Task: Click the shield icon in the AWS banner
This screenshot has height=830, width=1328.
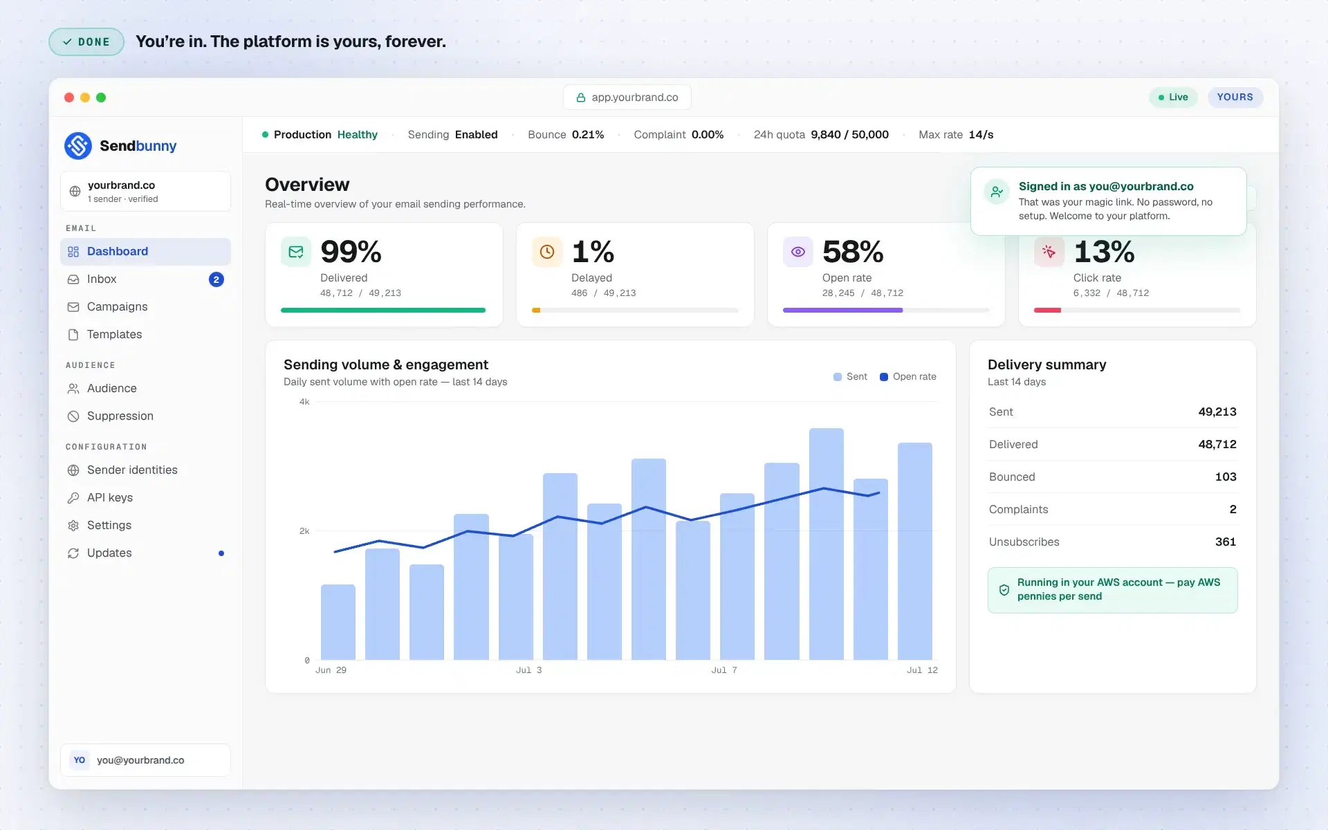Action: (x=1004, y=590)
